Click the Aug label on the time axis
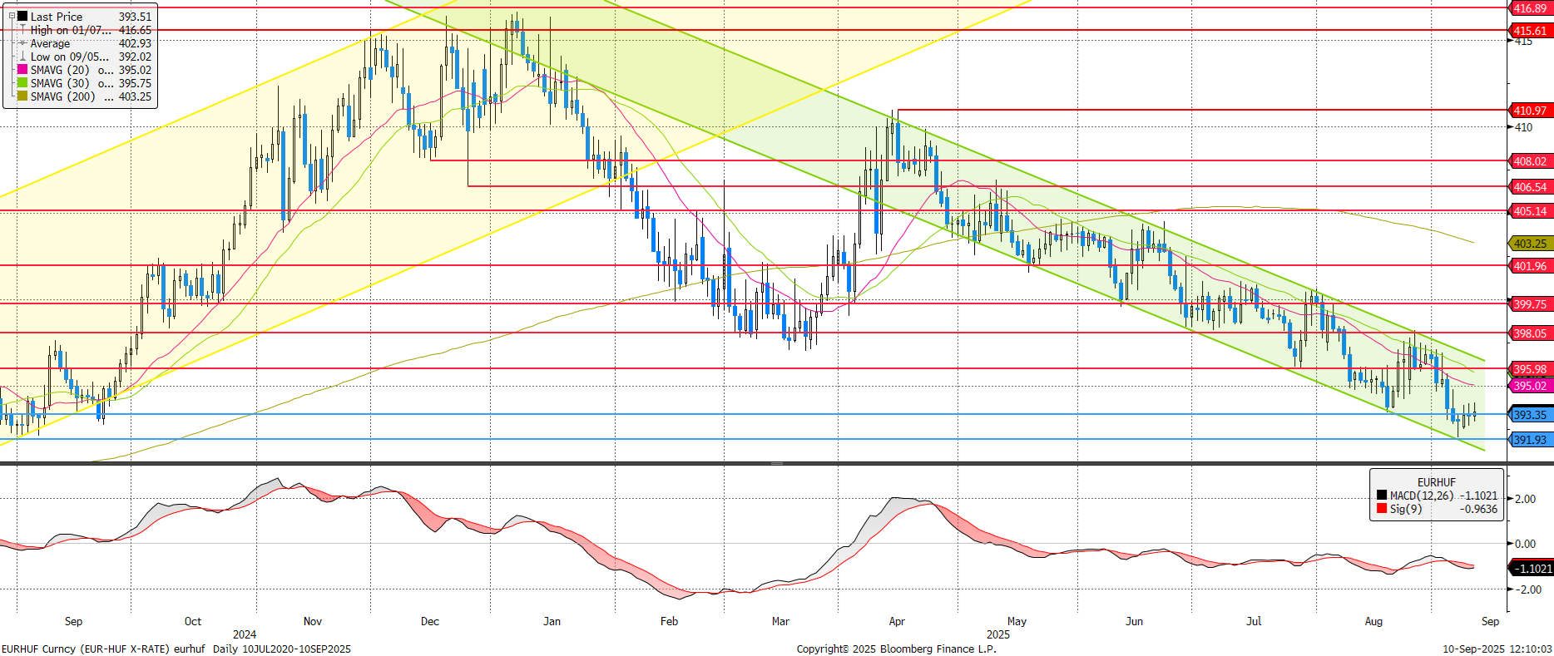1554x656 pixels. pos(1373,621)
